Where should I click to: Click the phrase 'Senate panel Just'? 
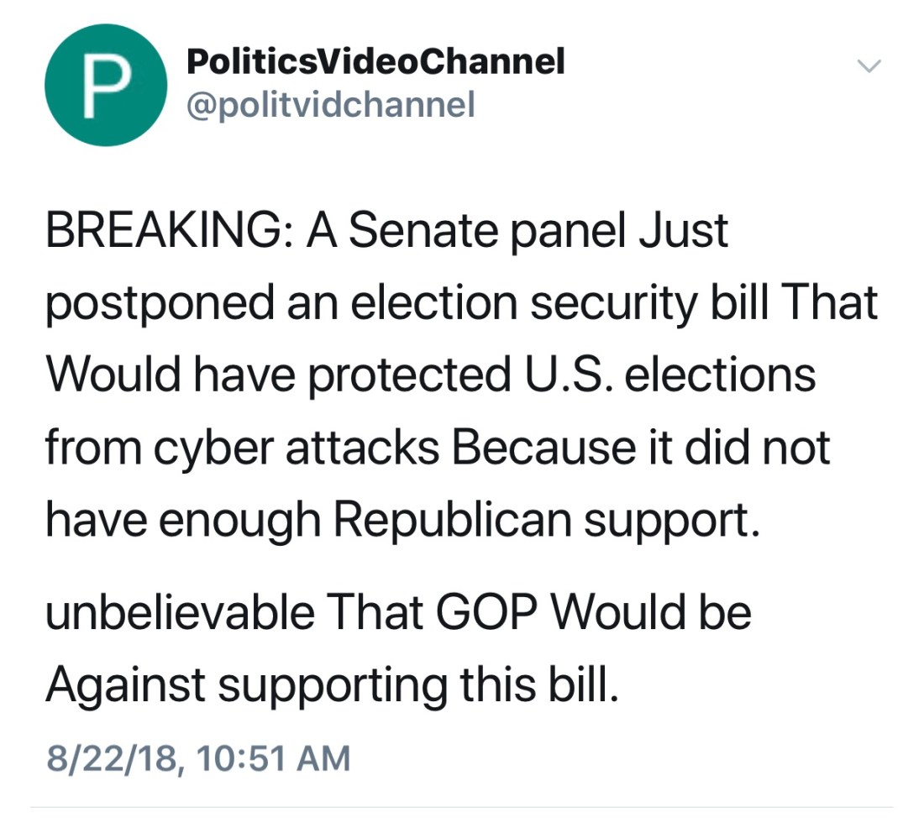[x=538, y=231]
